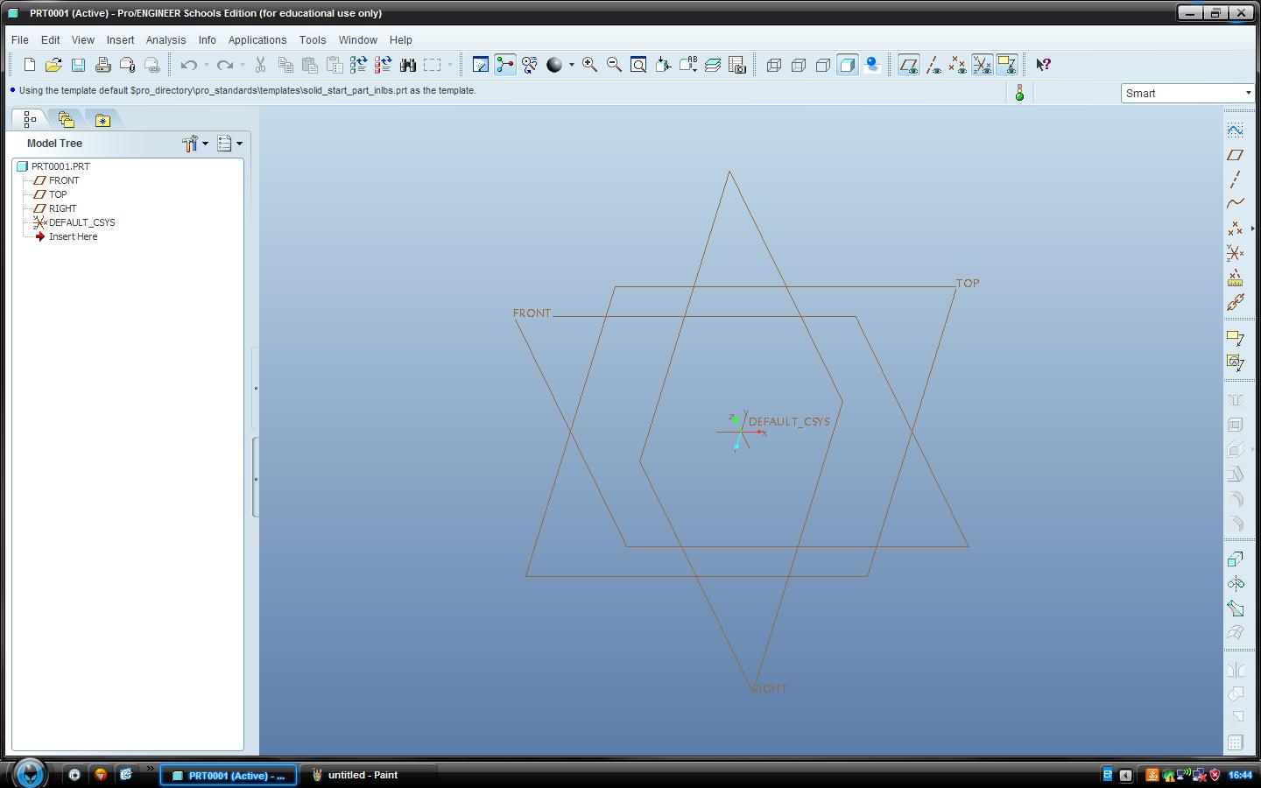Toggle datum points display
Viewport: 1261px width, 788px height.
(958, 65)
